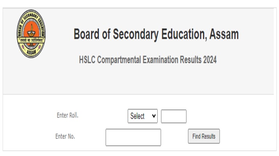The height and width of the screenshot is (156, 279).
Task: Click the word 'Assam' in the heading
Action: [225, 34]
